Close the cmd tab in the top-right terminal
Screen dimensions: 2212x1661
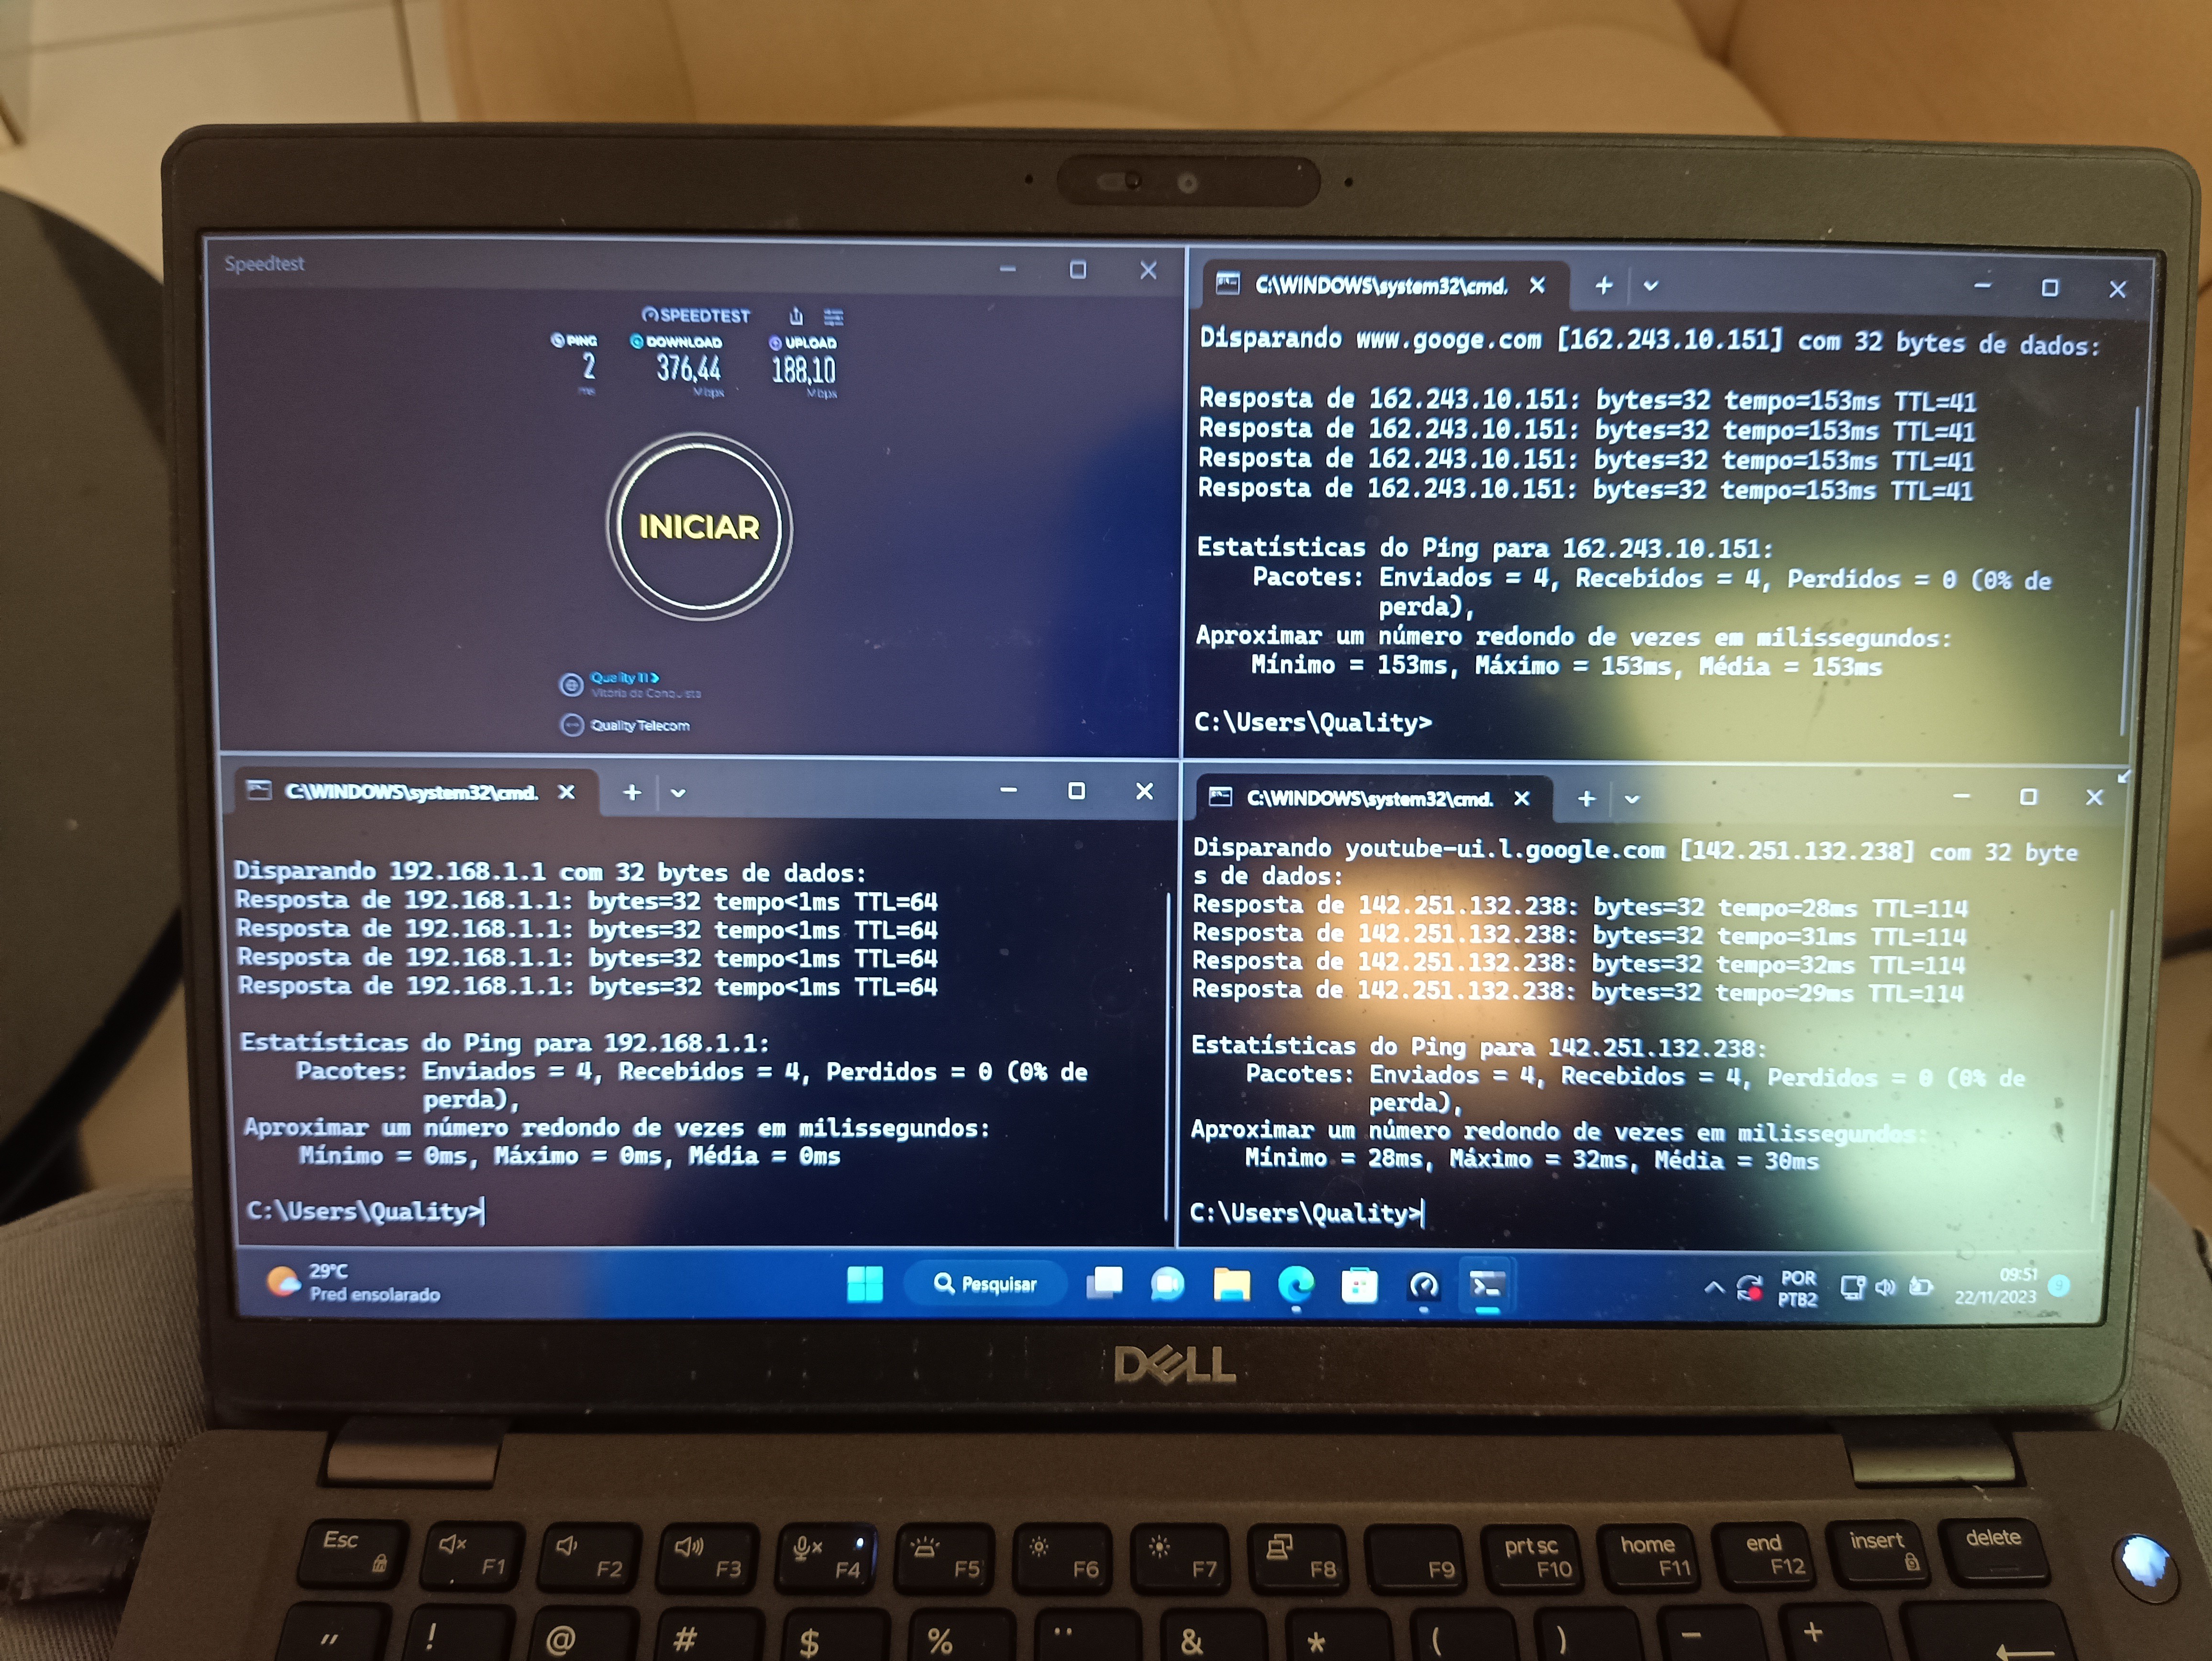(1537, 286)
